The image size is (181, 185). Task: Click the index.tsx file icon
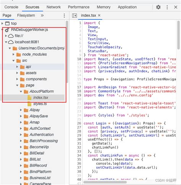coord(29,98)
